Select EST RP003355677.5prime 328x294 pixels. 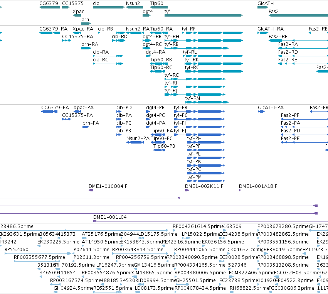coord(39,258)
